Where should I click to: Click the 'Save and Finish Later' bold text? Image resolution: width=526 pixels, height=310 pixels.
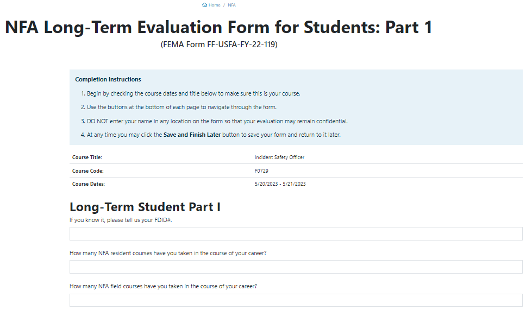pyautogui.click(x=192, y=135)
